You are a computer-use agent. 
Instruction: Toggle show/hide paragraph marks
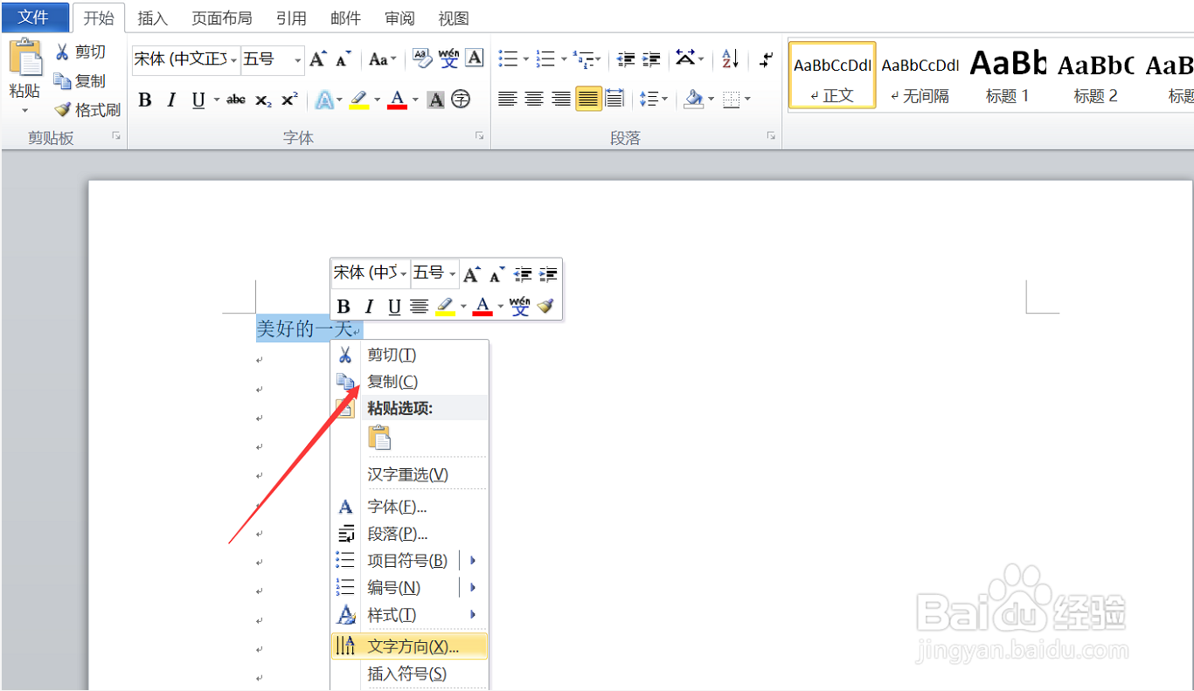pos(765,59)
